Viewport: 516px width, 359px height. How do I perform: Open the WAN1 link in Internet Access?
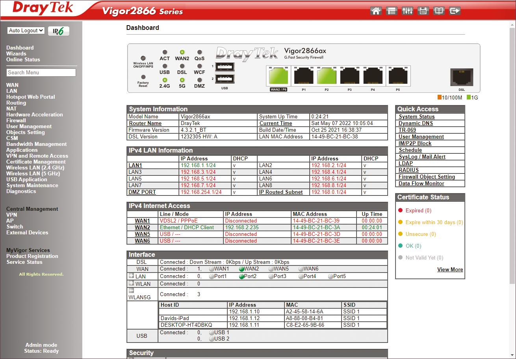pyautogui.click(x=142, y=221)
